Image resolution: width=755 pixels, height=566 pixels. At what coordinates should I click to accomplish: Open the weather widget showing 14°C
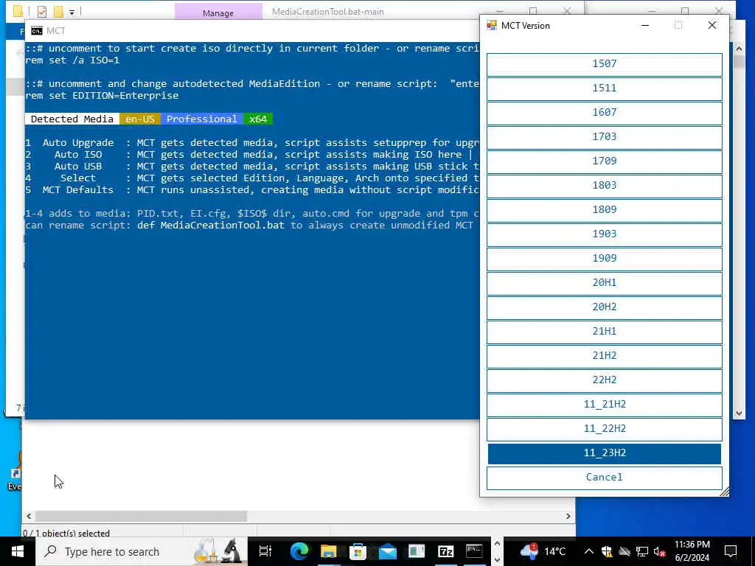click(543, 551)
